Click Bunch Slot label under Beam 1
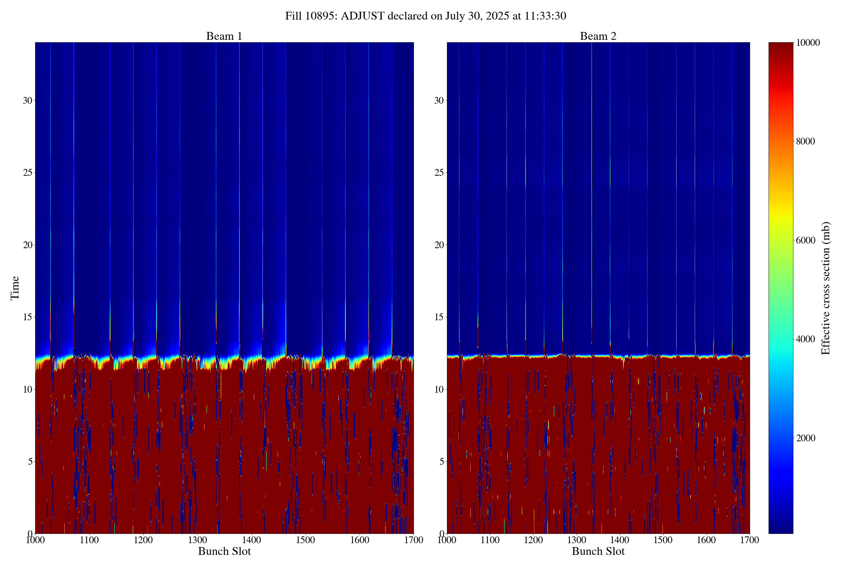Viewport: 852px width, 568px height. pyautogui.click(x=224, y=551)
